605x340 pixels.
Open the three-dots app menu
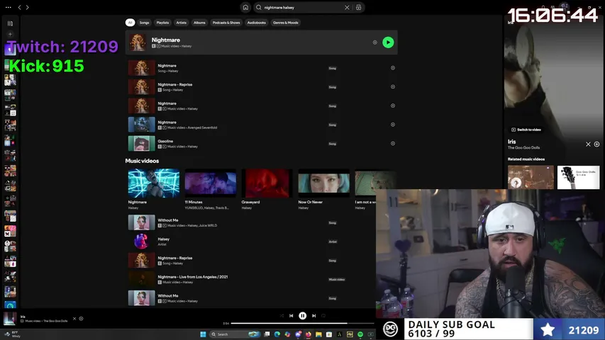pos(8,7)
